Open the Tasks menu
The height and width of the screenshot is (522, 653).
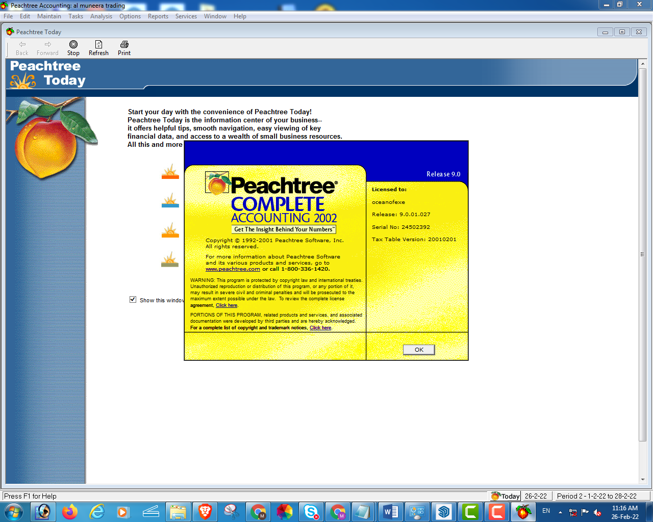coord(76,16)
